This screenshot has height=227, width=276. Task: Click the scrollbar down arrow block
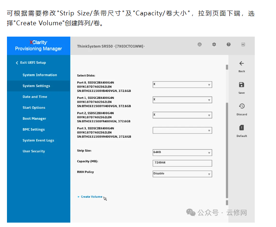pyautogui.click(x=227, y=202)
